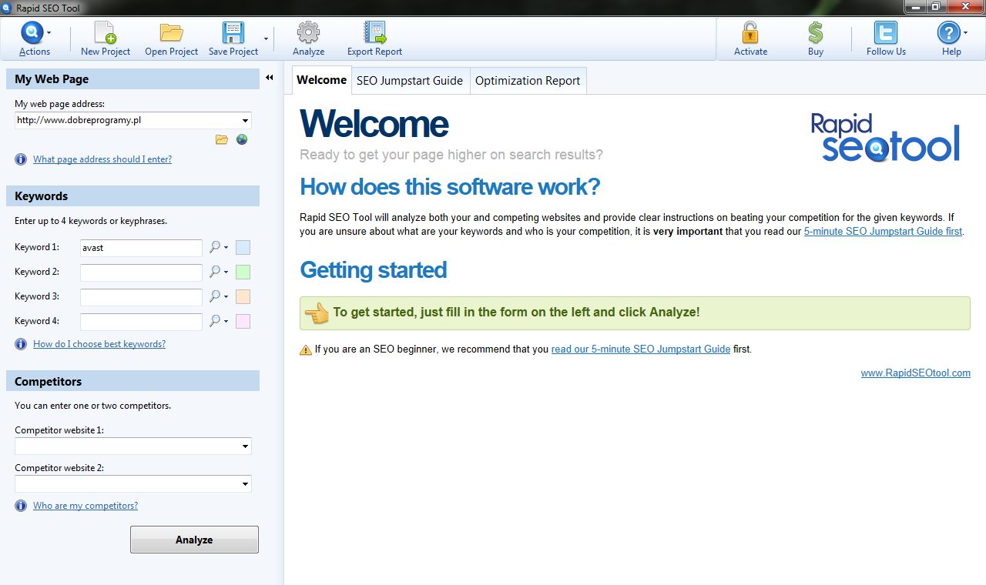The width and height of the screenshot is (986, 585).
Task: Click the 'Getting started' heading
Action: [x=373, y=270]
